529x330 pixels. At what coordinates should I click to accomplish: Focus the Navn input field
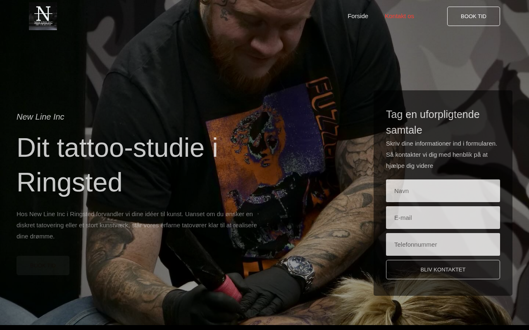pyautogui.click(x=443, y=191)
